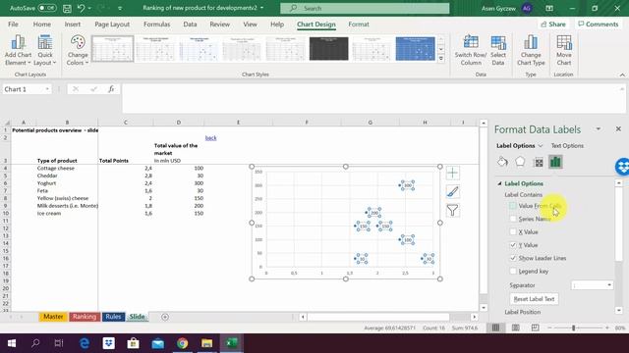Click the Save icon in title bar
Image resolution: width=629 pixels, height=353 pixels.
(67, 8)
